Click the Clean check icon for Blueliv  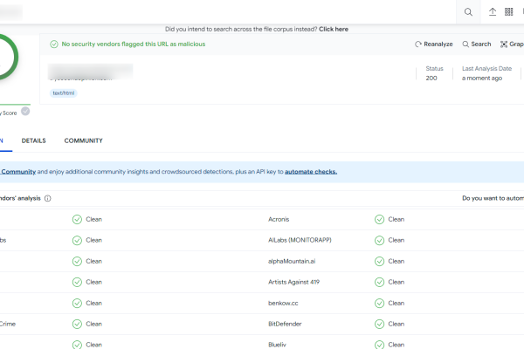coord(379,345)
